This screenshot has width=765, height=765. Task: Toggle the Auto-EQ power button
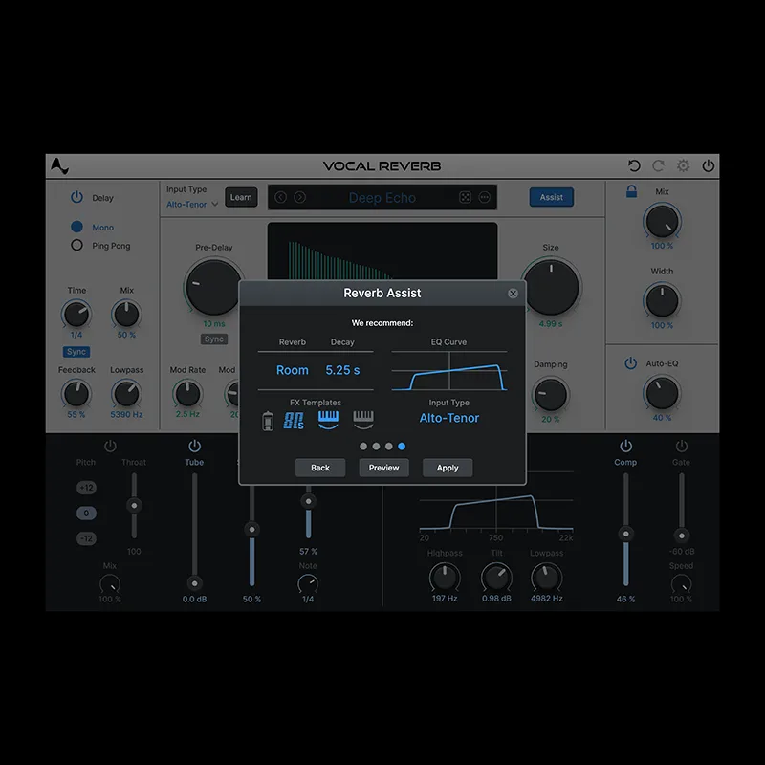(631, 363)
